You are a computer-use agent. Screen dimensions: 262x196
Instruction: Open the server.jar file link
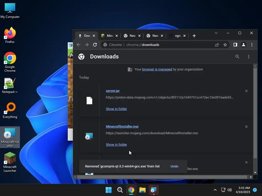[113, 91]
